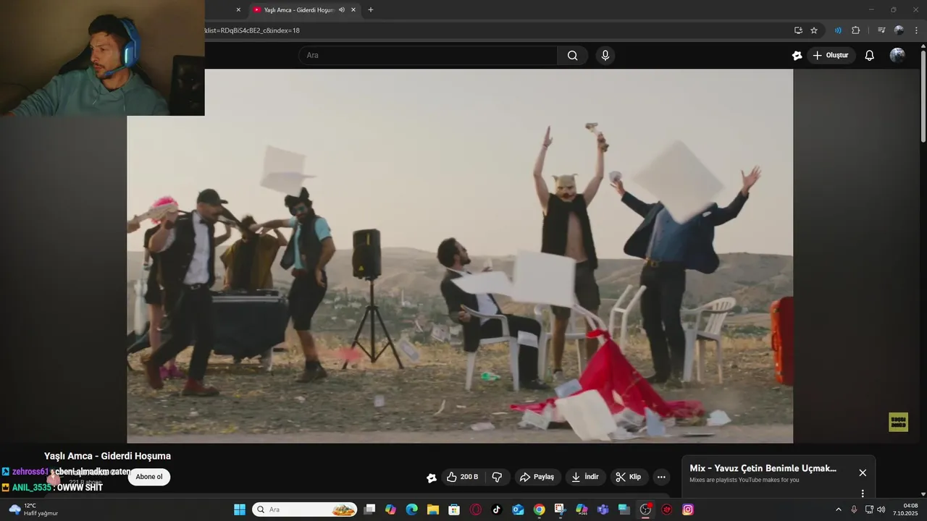Switch to OBS Studio on the taskbar
The width and height of the screenshot is (927, 521).
pyautogui.click(x=645, y=509)
